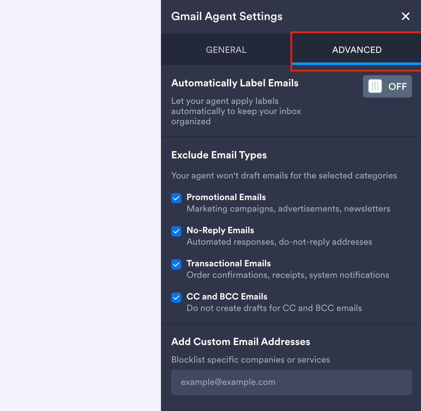Click the CC and BCC Emails label

click(227, 297)
